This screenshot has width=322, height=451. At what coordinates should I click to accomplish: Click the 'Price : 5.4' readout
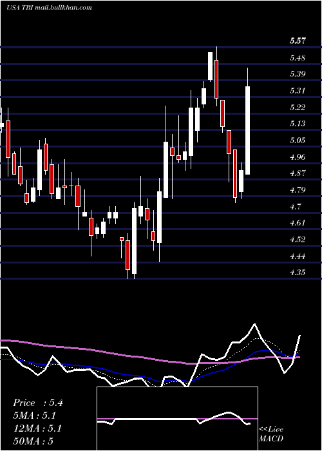pyautogui.click(x=38, y=403)
